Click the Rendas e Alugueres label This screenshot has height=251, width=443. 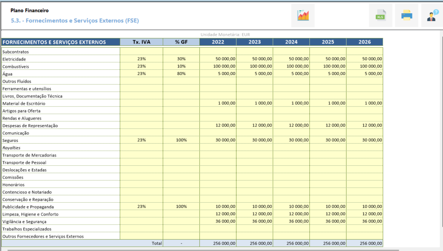pyautogui.click(x=22, y=118)
